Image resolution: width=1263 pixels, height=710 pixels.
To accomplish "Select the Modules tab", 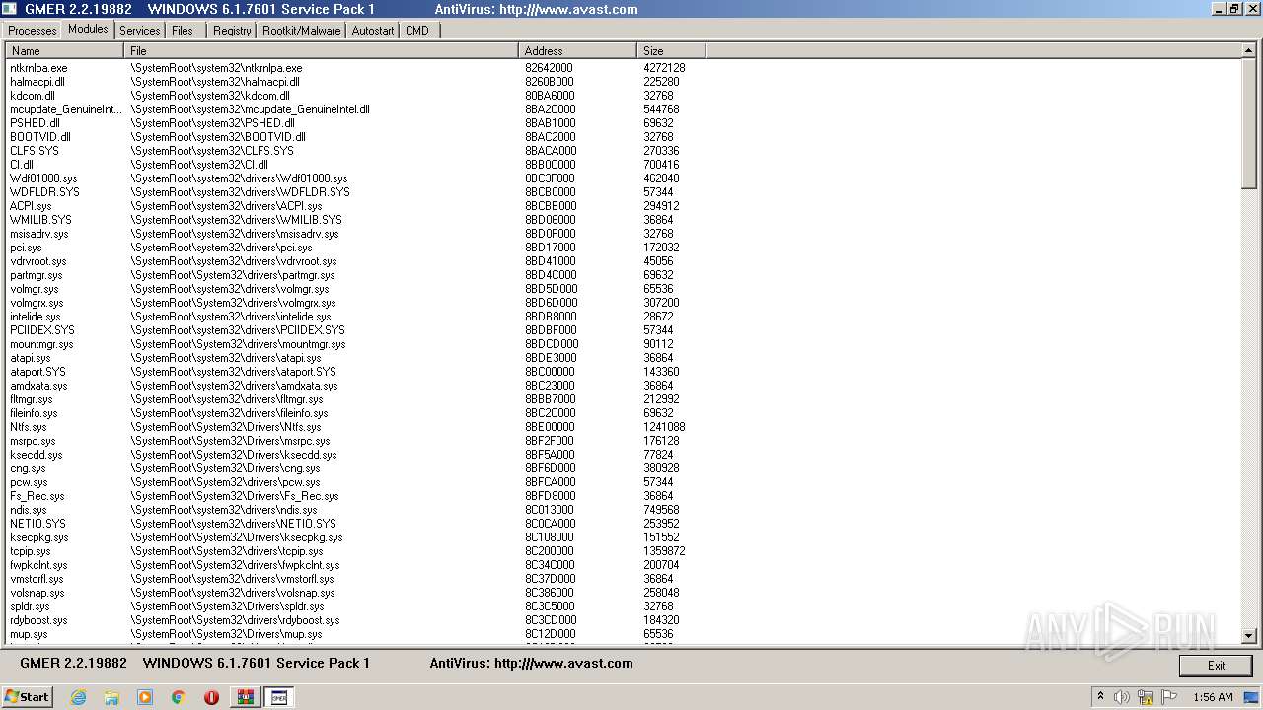I will tap(88, 29).
